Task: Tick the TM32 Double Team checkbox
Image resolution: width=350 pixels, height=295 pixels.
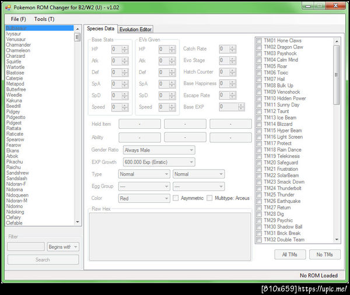Action: pyautogui.click(x=259, y=240)
